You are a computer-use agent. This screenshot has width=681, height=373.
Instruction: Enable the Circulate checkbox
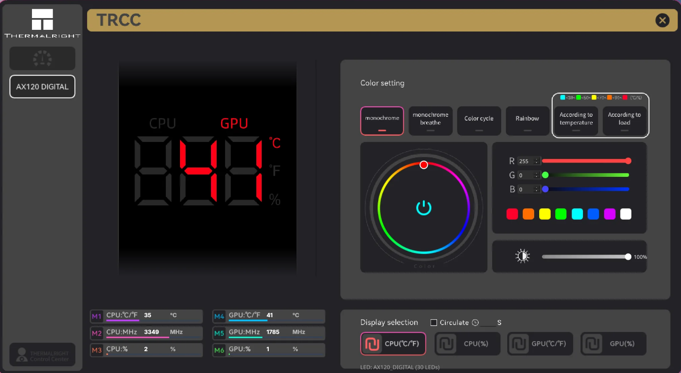434,323
